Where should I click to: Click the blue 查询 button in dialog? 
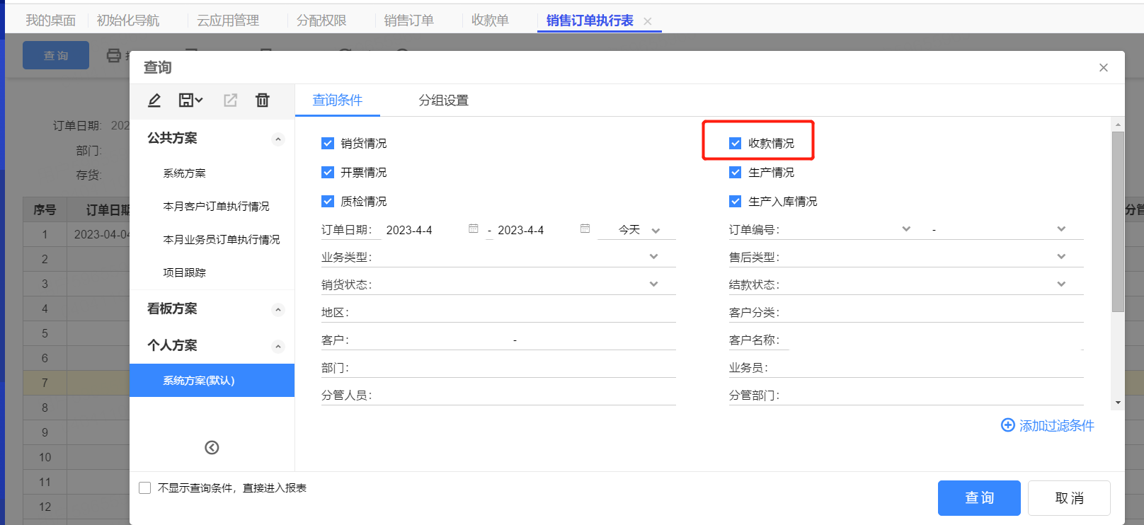tap(978, 498)
